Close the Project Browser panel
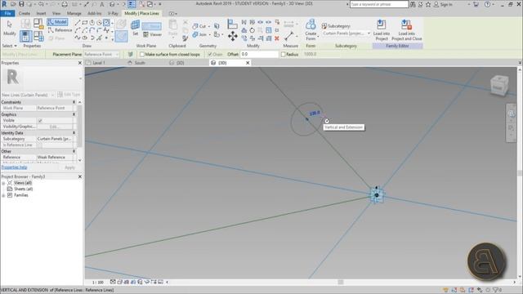 [x=80, y=176]
